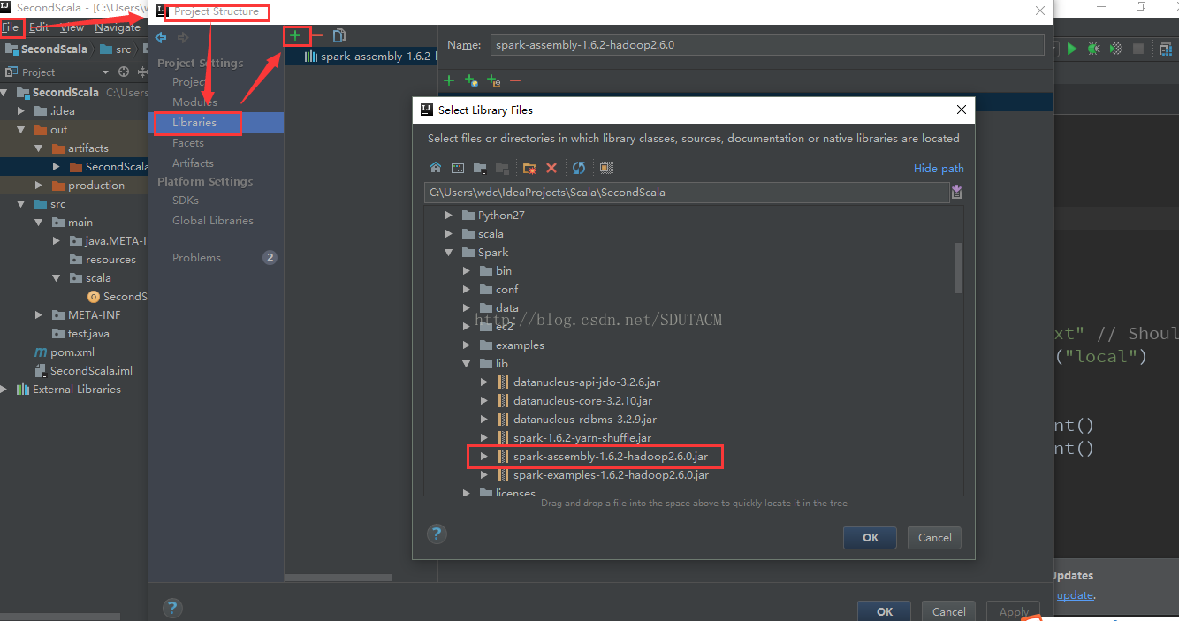Open recent path history icon beside path field

coord(956,192)
